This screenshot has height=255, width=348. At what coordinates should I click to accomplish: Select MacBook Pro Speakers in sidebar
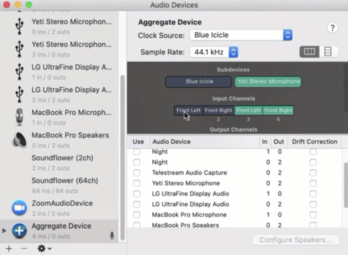[x=60, y=140]
